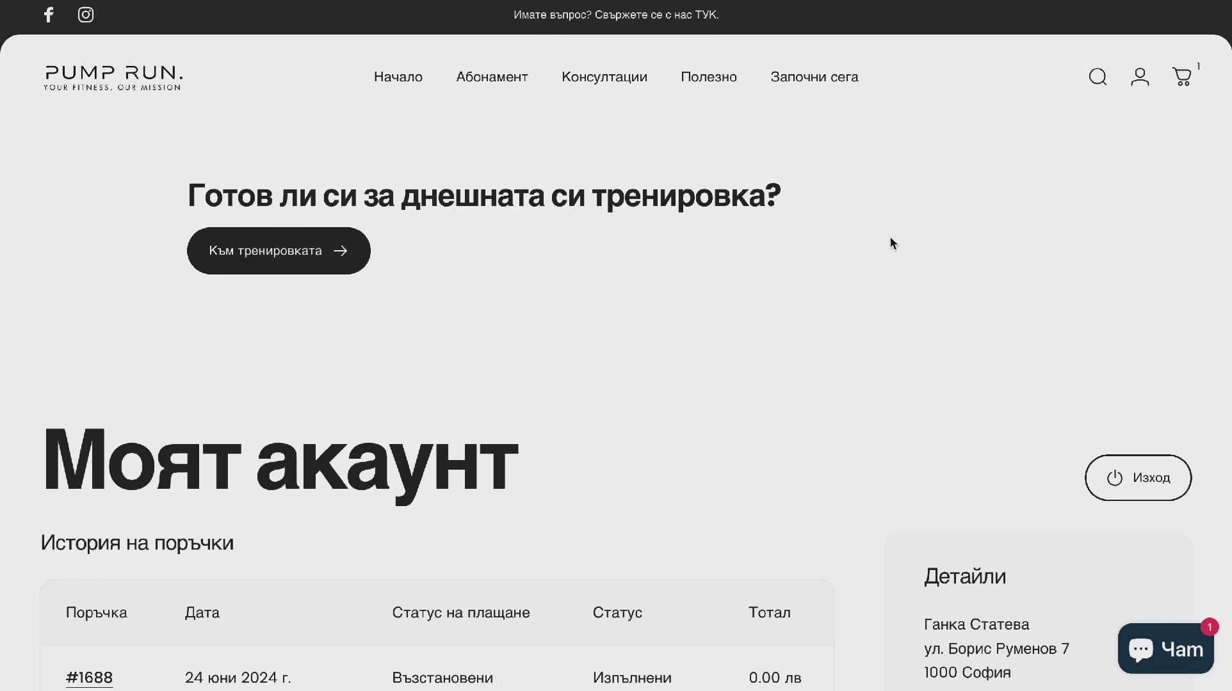
Task: Open the Instagram profile icon
Action: (86, 15)
